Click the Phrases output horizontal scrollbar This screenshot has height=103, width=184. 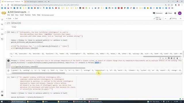tap(39, 73)
